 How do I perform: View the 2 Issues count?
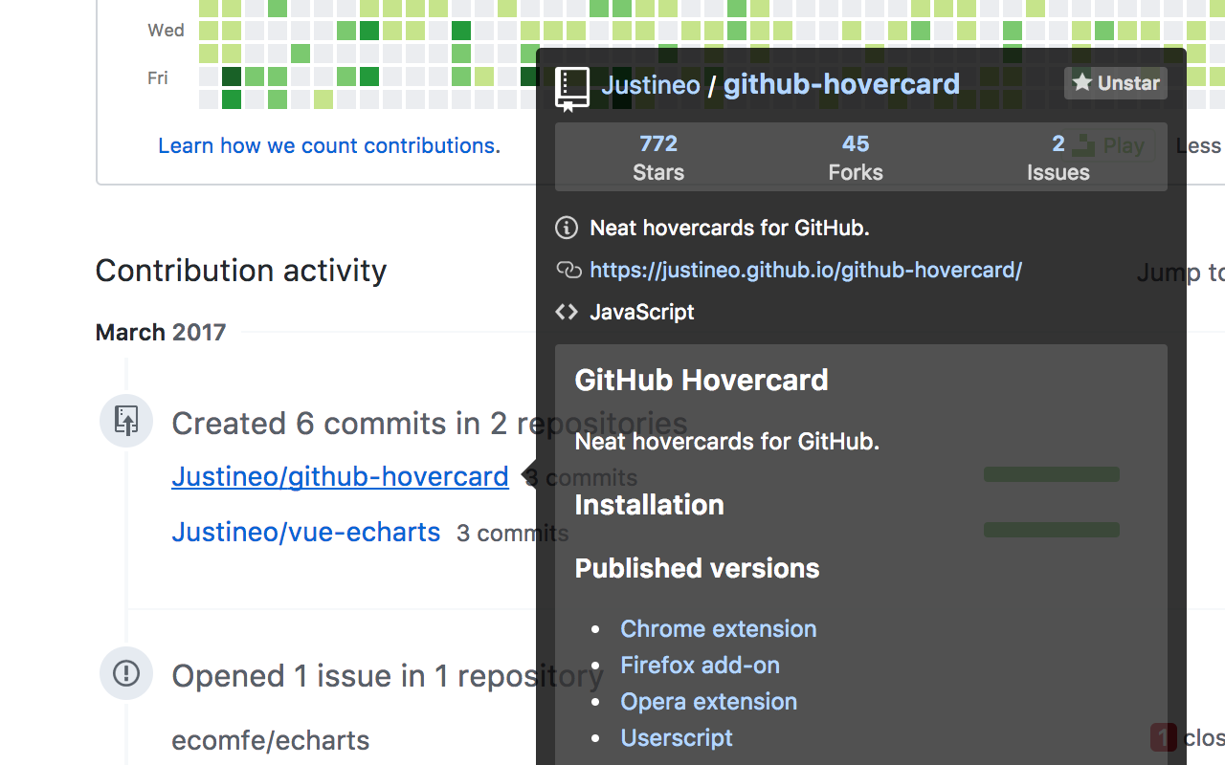(x=1058, y=158)
